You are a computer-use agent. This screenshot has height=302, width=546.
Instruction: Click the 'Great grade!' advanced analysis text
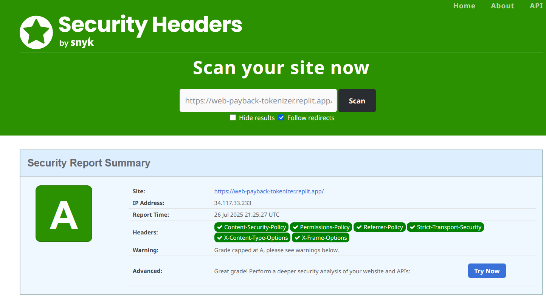(x=312, y=271)
